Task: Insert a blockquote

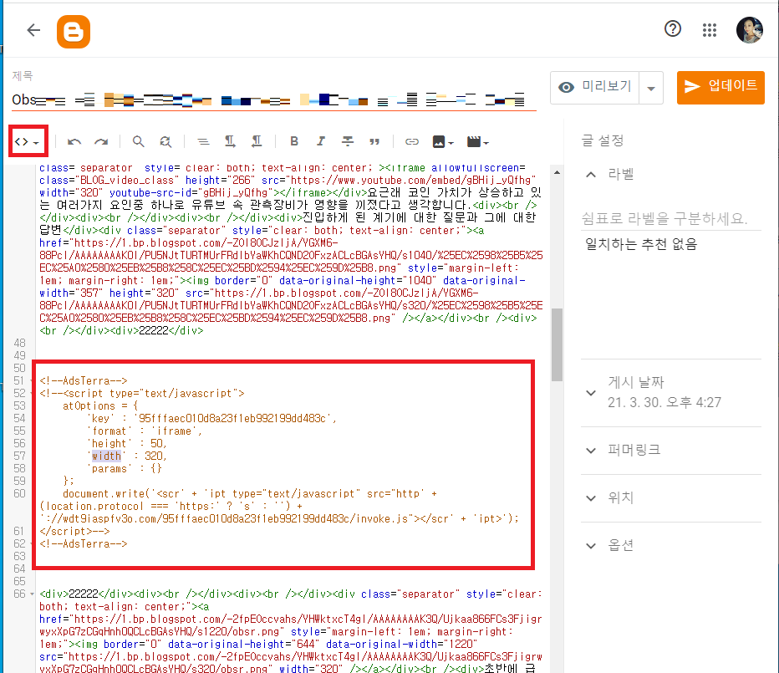Action: point(374,142)
